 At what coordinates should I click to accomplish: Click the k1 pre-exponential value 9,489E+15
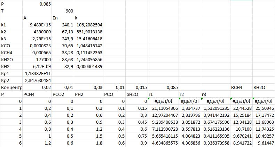37,25
